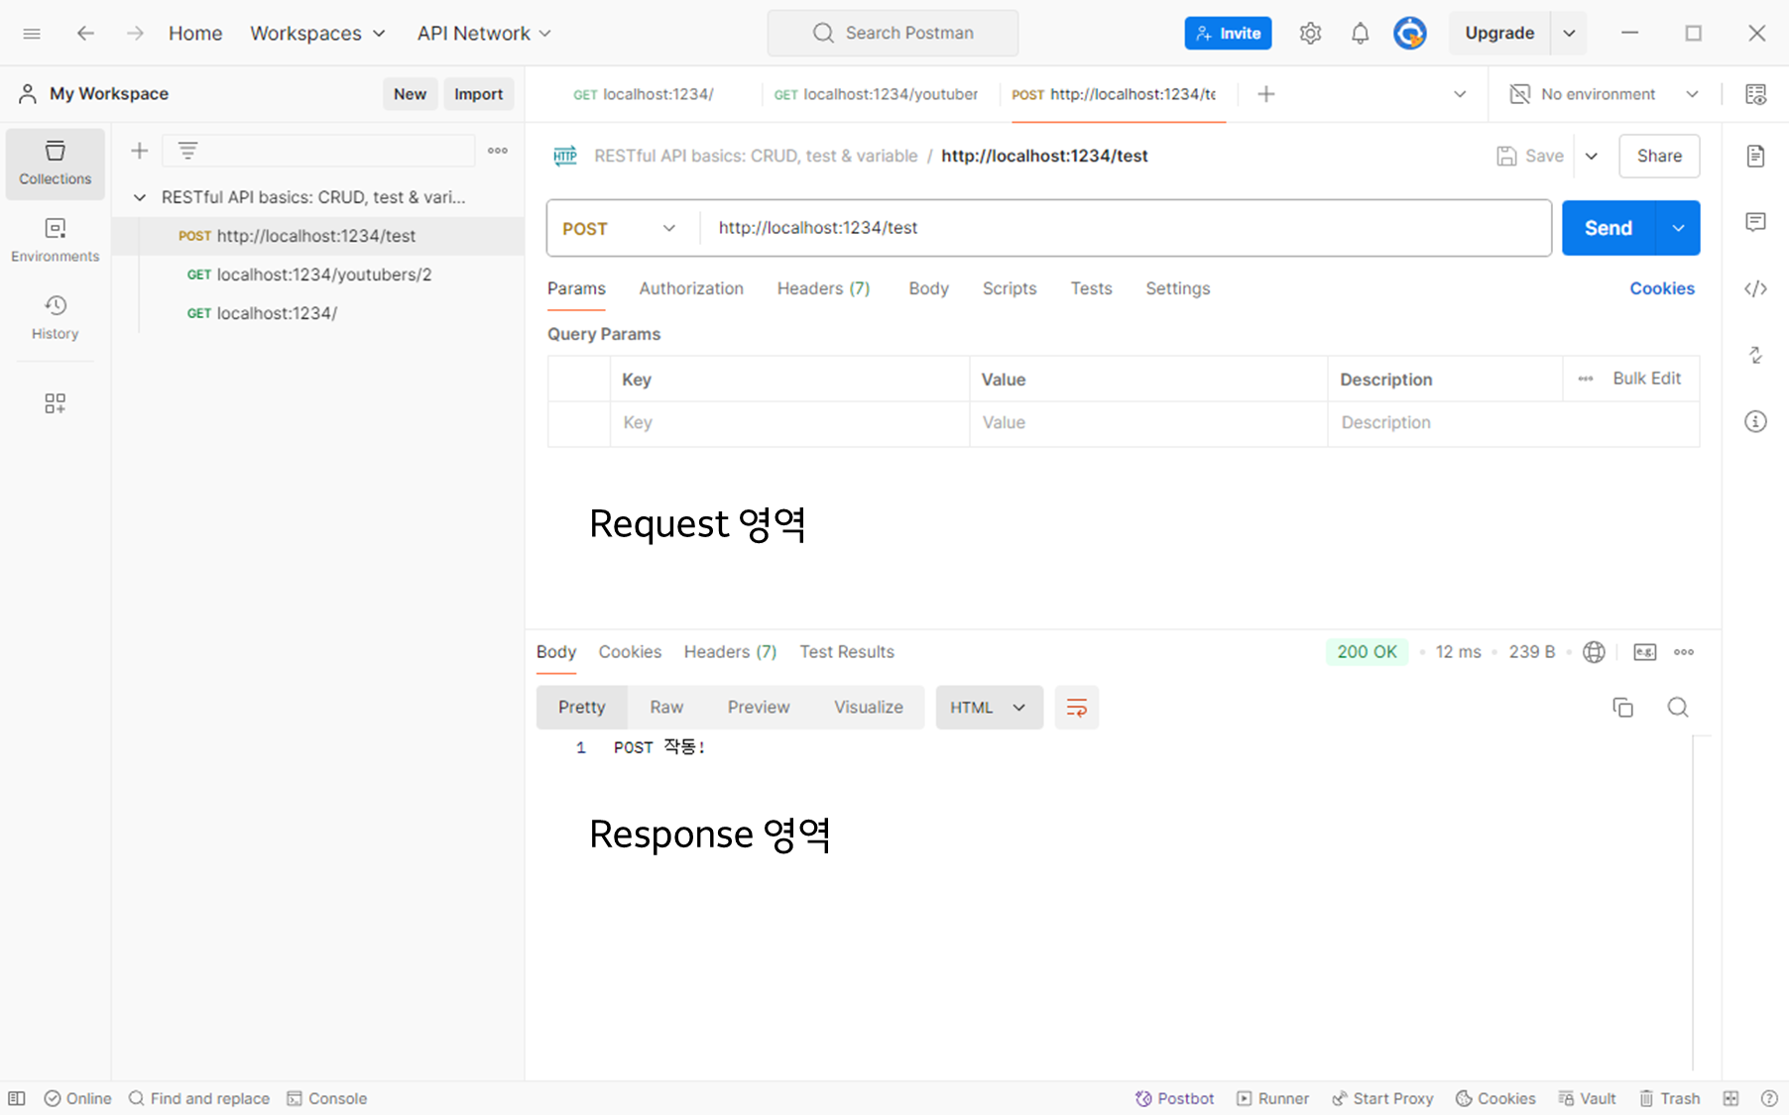Switch to the request Body tab
This screenshot has height=1115, width=1789.
(928, 288)
